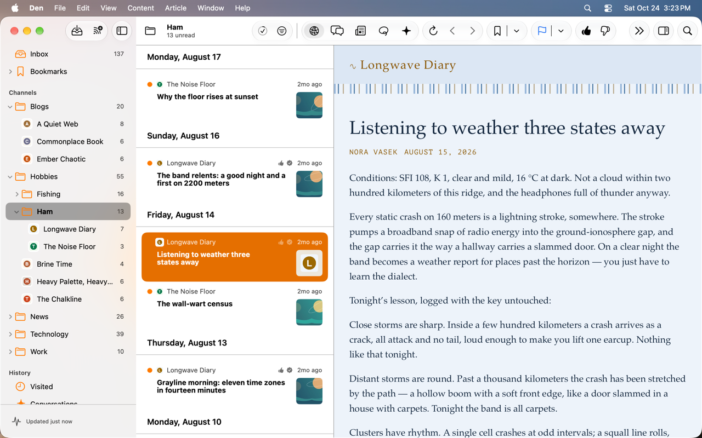Open the Inbox
This screenshot has height=438, width=702.
pyautogui.click(x=68, y=54)
